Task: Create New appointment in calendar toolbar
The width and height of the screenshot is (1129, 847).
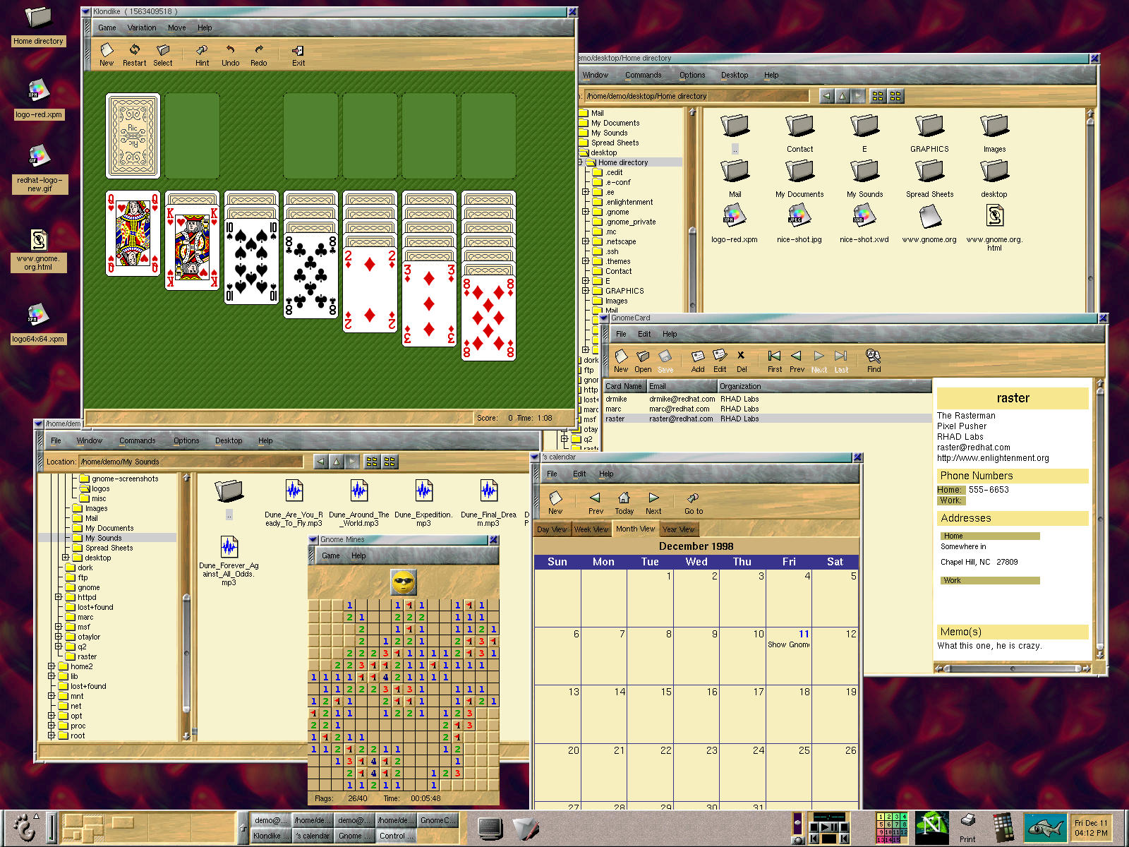Action: coord(555,503)
